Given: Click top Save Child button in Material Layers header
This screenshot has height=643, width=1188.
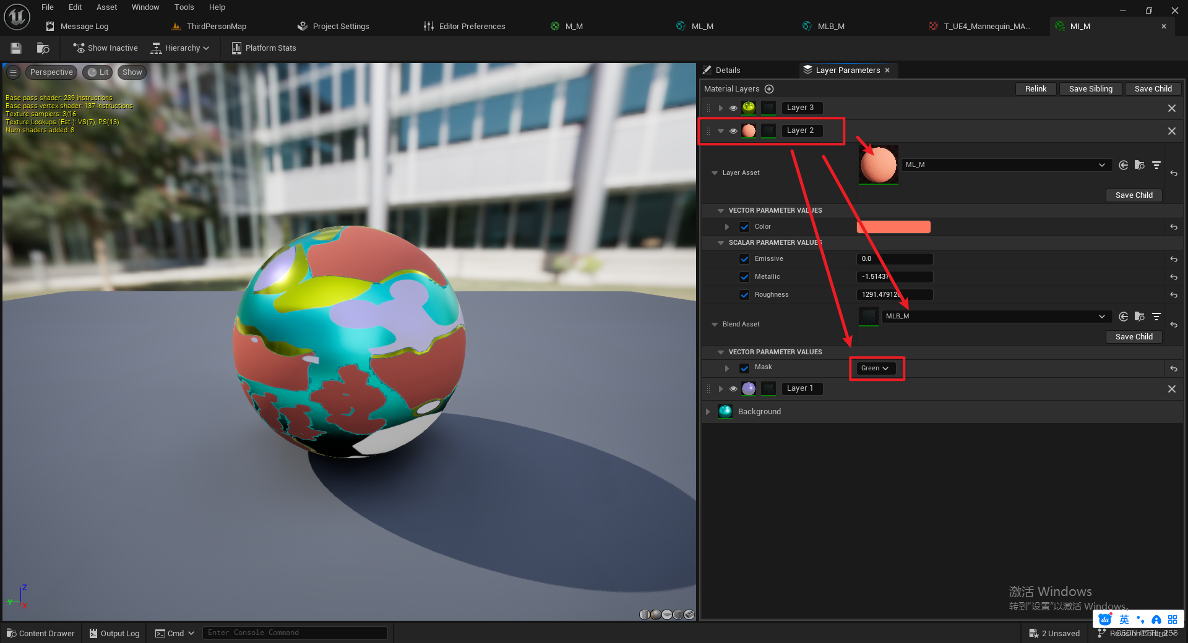Looking at the screenshot, I should point(1153,89).
